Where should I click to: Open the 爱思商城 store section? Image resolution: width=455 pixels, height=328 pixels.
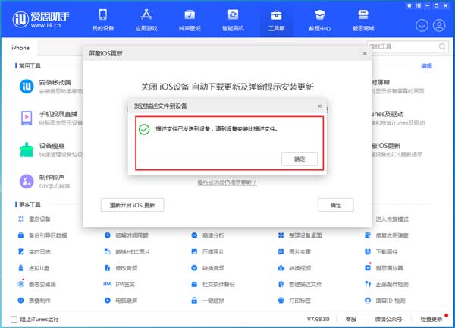[x=363, y=20]
